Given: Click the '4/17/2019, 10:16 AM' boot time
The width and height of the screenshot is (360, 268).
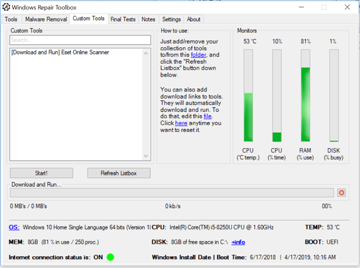Looking at the screenshot, I should (x=310, y=257).
